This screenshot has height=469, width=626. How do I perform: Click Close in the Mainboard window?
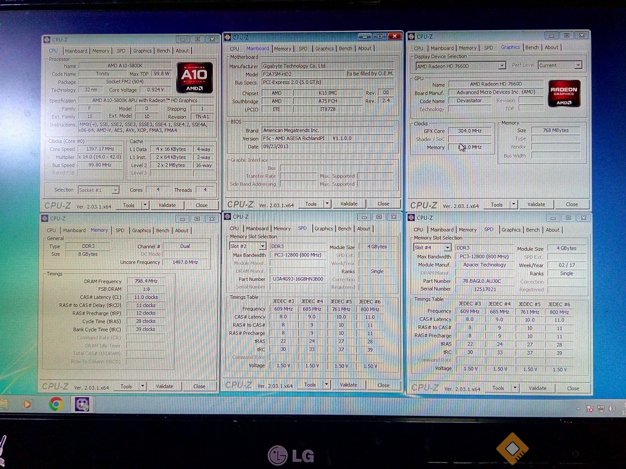pyautogui.click(x=383, y=204)
